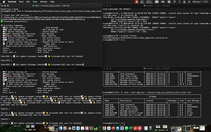Image resolution: width=211 pixels, height=132 pixels.
Task: Click the folder icon in the test window title
Action: click(x=33, y=6)
